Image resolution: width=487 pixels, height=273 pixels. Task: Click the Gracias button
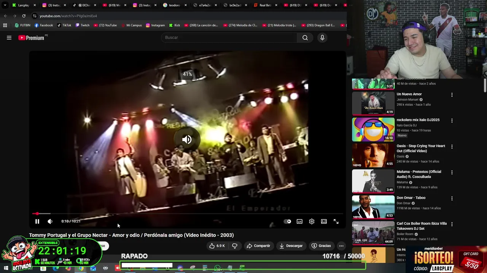[x=321, y=246]
